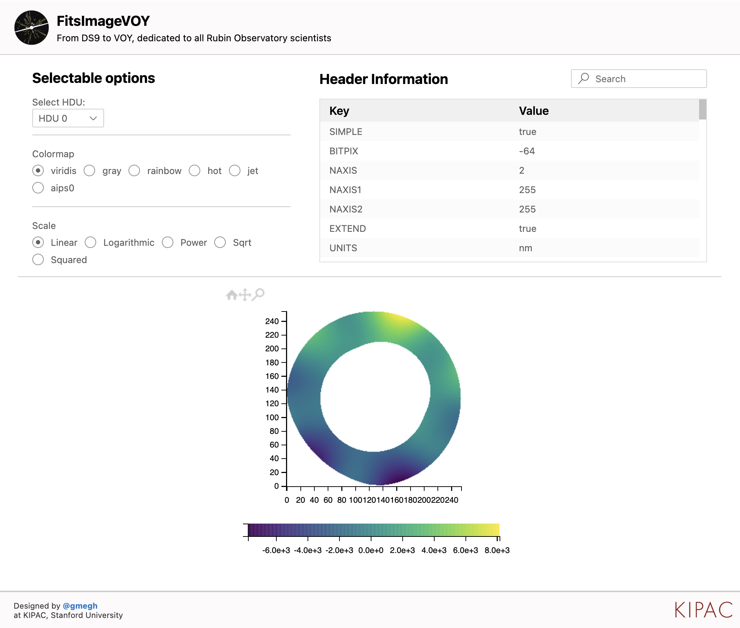Click the Value column header
Screen dimensions: 740x628
534,111
